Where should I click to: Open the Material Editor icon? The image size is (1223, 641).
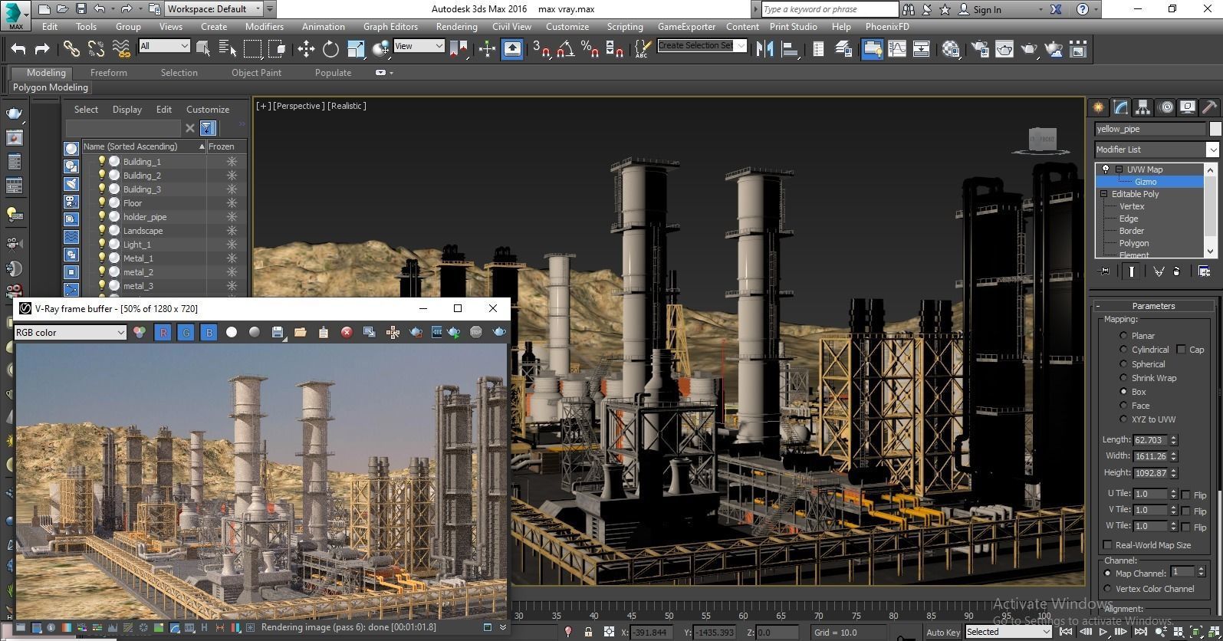(951, 49)
